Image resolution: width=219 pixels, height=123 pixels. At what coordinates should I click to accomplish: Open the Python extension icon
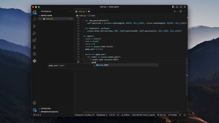(x=35, y=61)
